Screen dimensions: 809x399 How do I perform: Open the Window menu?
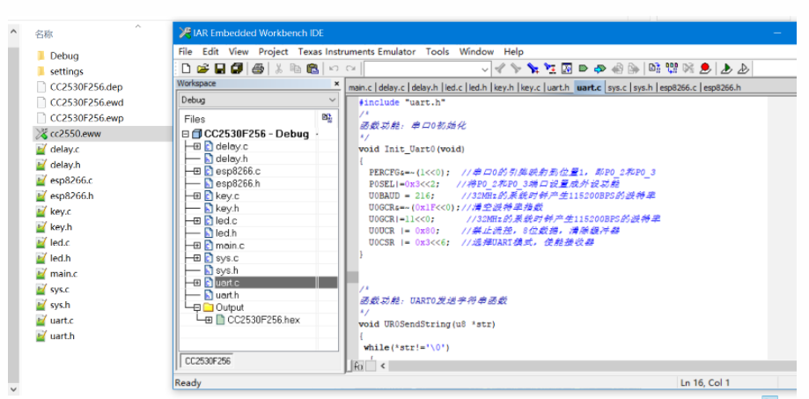[x=477, y=52]
